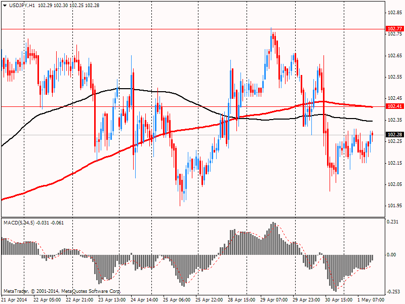The height and width of the screenshot is (304, 405).
Task: Select the 28 Apr 15:00 time label
Action: pyautogui.click(x=242, y=299)
